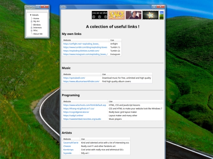The height and width of the screenshot is (159, 213).
Task: Click the 'Instagram' use cell
Action: pos(115,54)
